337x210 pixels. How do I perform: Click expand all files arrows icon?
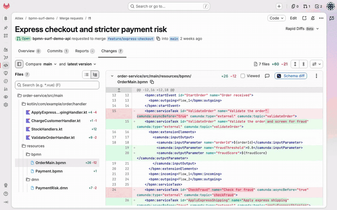tap(295, 64)
